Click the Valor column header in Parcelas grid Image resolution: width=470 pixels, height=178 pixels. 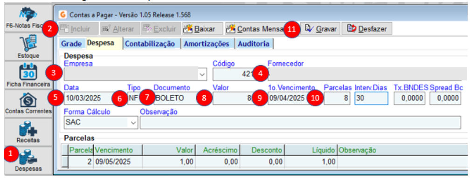click(169, 150)
